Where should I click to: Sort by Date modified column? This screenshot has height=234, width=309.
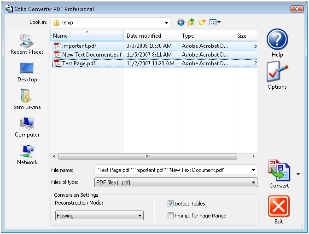click(151, 35)
